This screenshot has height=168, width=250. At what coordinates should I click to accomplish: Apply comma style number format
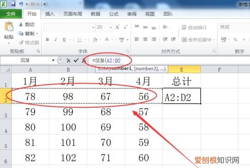[244, 40]
